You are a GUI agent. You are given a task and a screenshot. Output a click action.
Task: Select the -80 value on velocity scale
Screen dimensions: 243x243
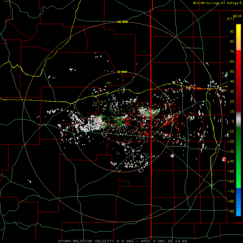231,201
